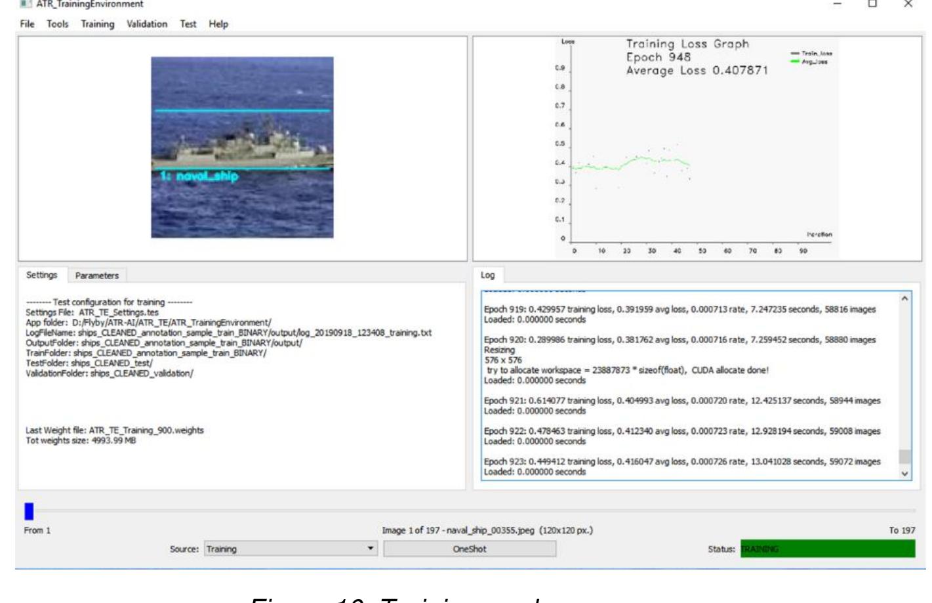This screenshot has width=932, height=603.
Task: Click 'Tot weights size: 4993.99 MB' text
Action: pos(81,440)
